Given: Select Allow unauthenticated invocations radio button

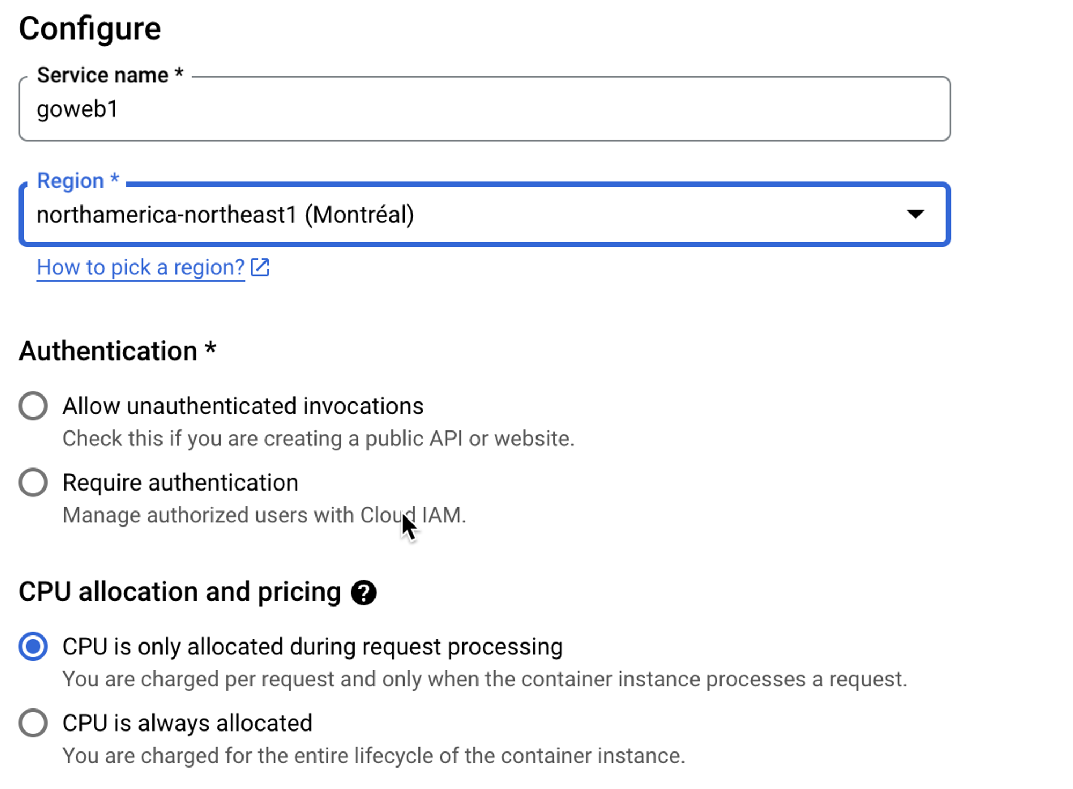Looking at the screenshot, I should tap(33, 406).
